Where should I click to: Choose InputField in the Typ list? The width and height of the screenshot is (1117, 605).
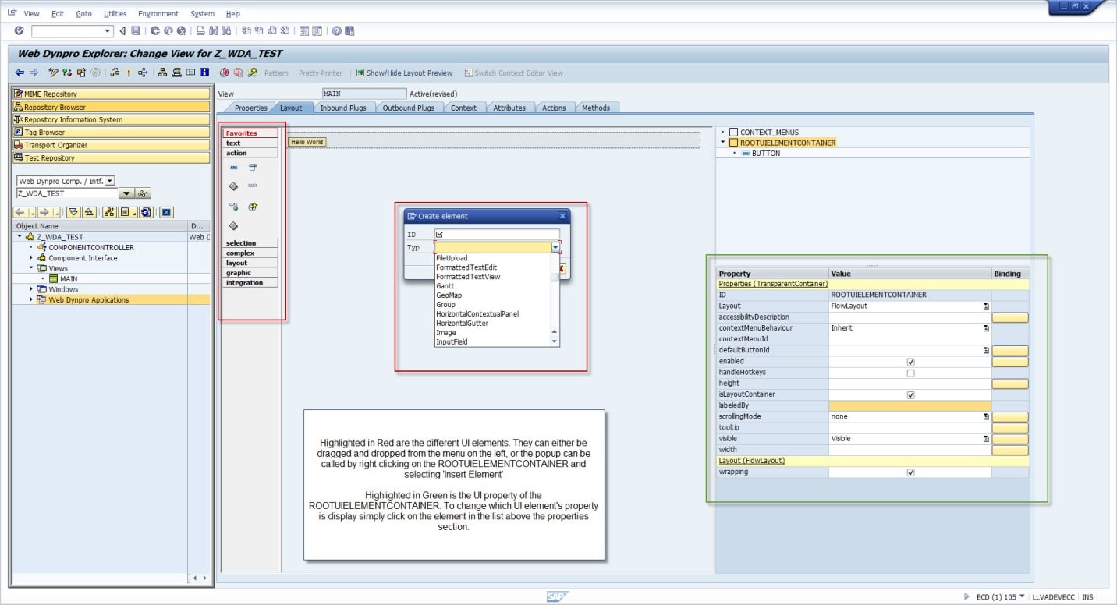tap(452, 342)
